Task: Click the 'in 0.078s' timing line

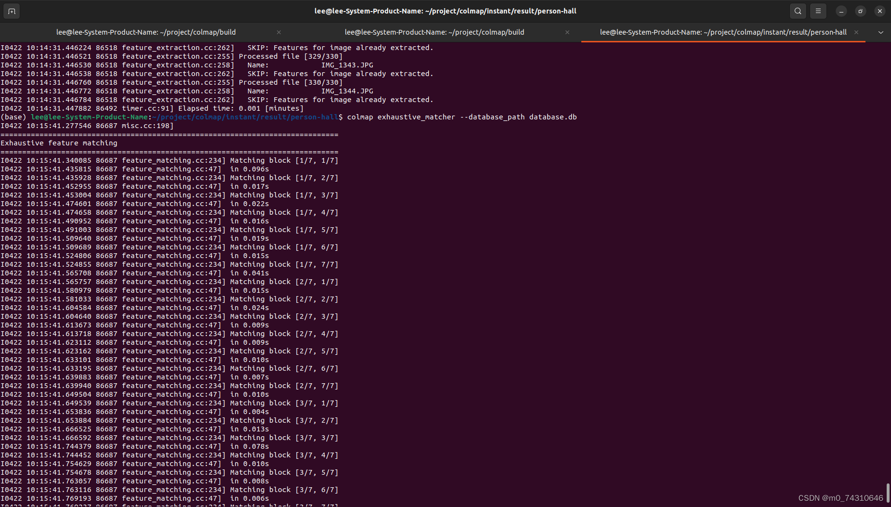Action: coord(135,446)
